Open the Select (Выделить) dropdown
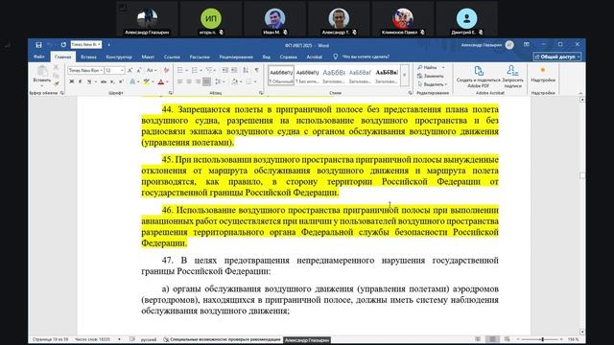Viewport: 614px width, 345px height. pos(433,84)
